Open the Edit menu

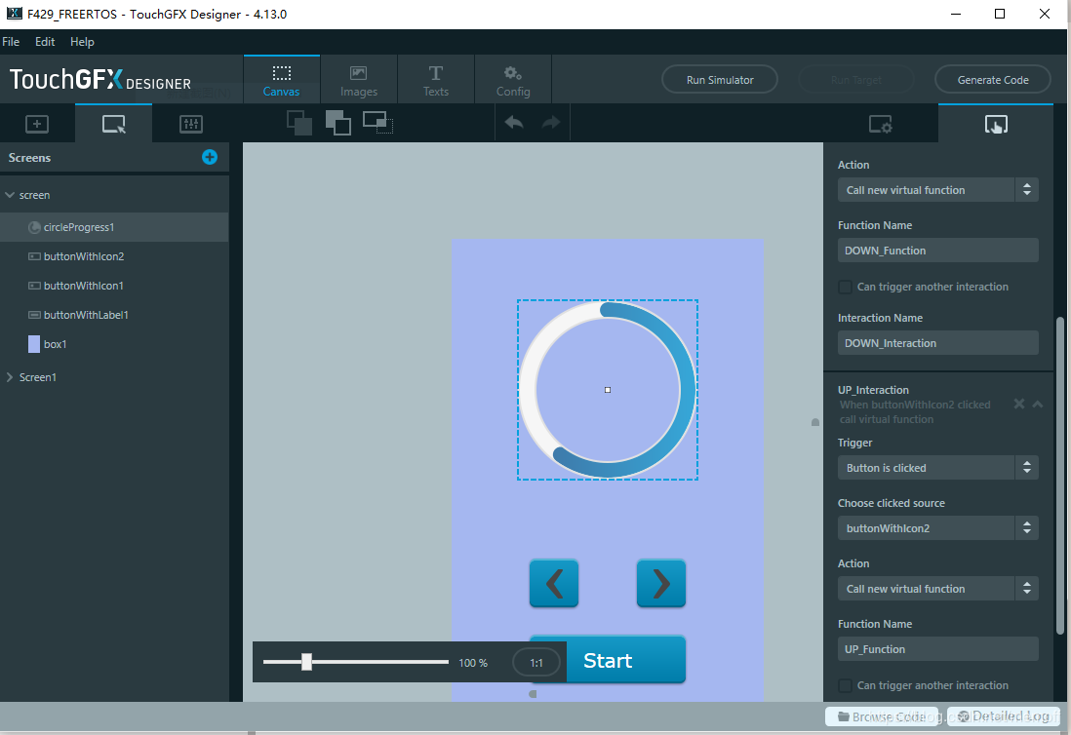point(45,42)
